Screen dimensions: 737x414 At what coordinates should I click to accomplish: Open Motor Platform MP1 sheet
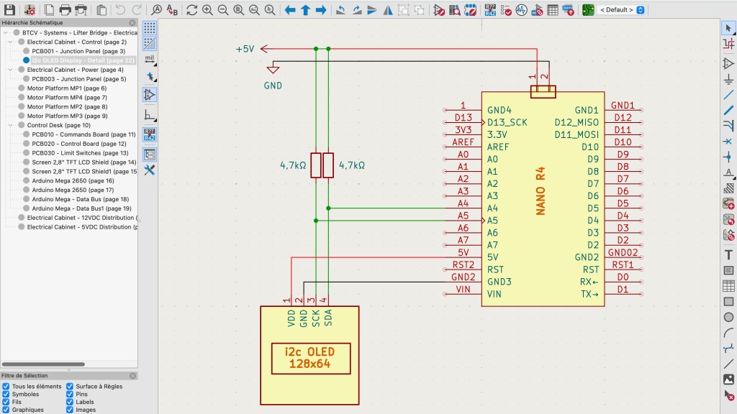tap(67, 88)
